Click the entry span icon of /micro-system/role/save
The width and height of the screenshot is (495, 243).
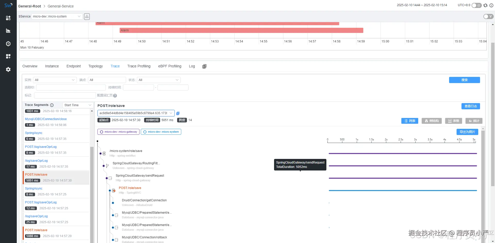coord(104,154)
